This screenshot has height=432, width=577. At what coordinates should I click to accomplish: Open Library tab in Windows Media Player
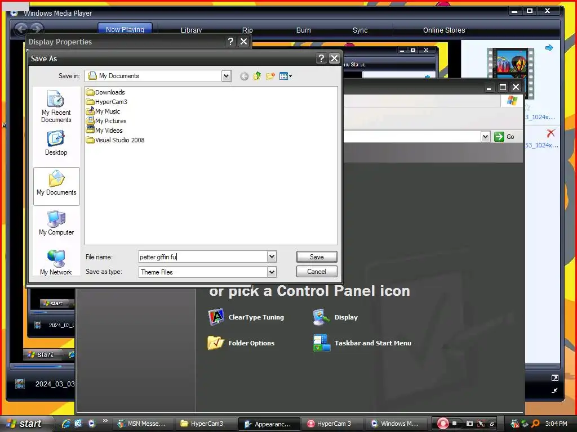tap(191, 30)
